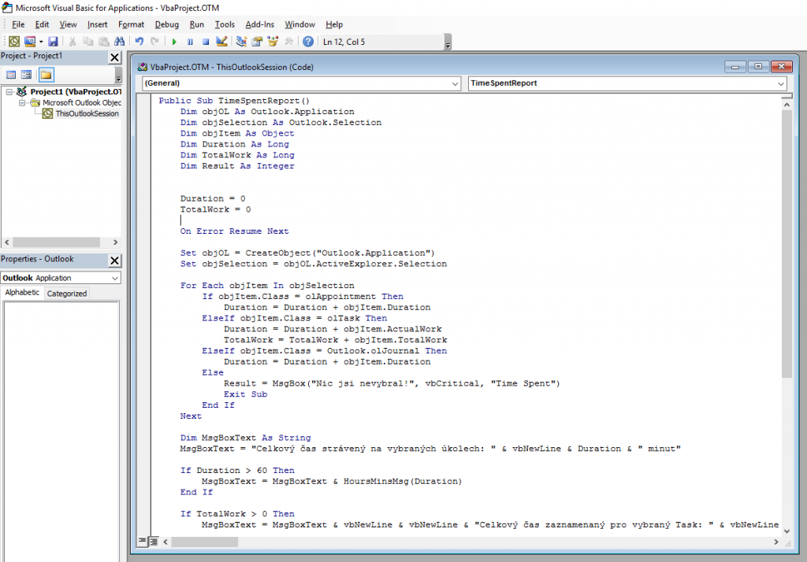The image size is (807, 562).
Task: Click the Reset (stop) toolbar icon
Action: tap(205, 42)
